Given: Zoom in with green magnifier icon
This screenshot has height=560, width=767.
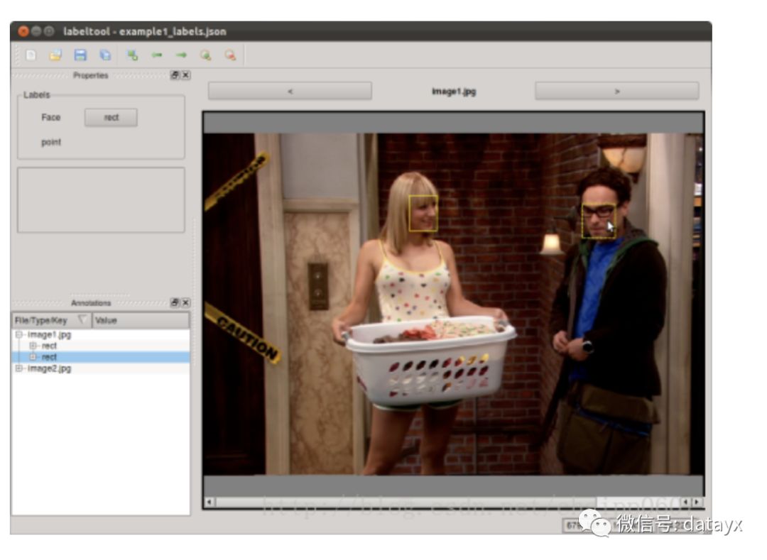Looking at the screenshot, I should [206, 55].
